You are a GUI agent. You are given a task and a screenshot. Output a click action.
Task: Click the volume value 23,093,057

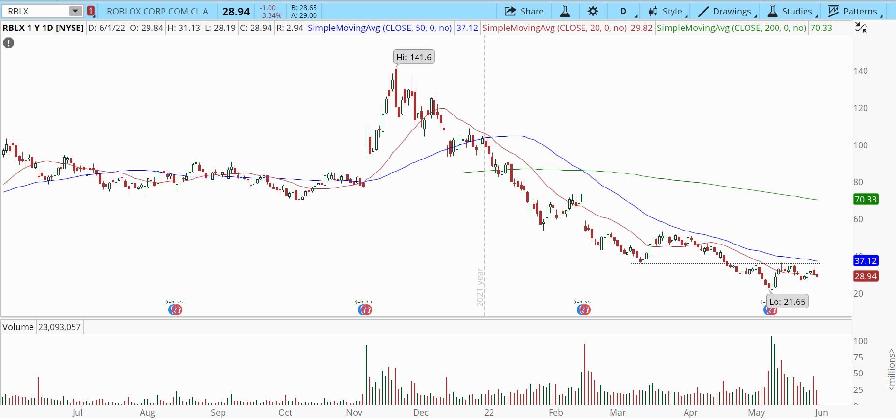[60, 327]
